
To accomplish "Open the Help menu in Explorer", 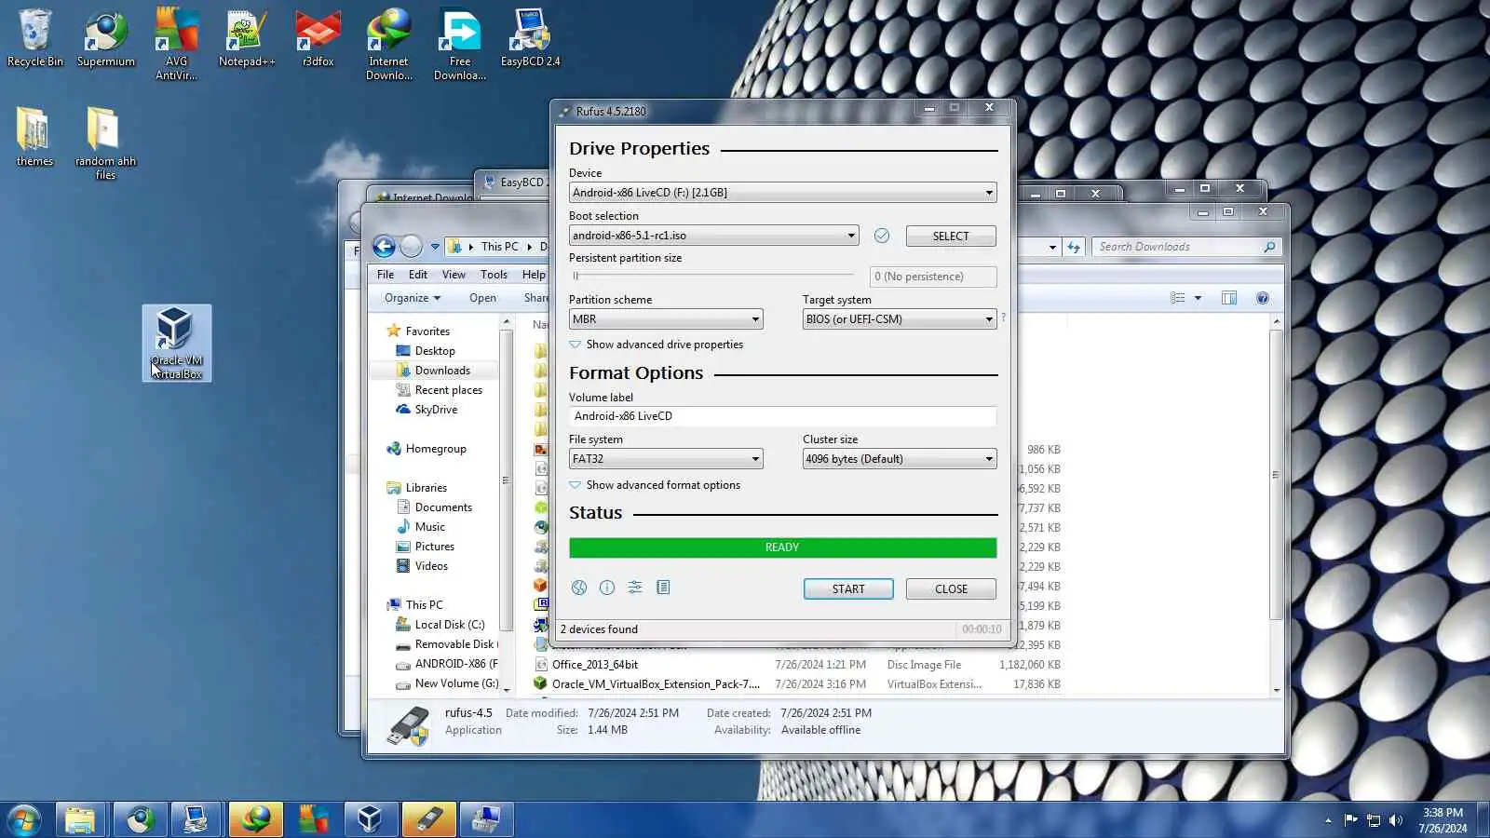I will (534, 275).
